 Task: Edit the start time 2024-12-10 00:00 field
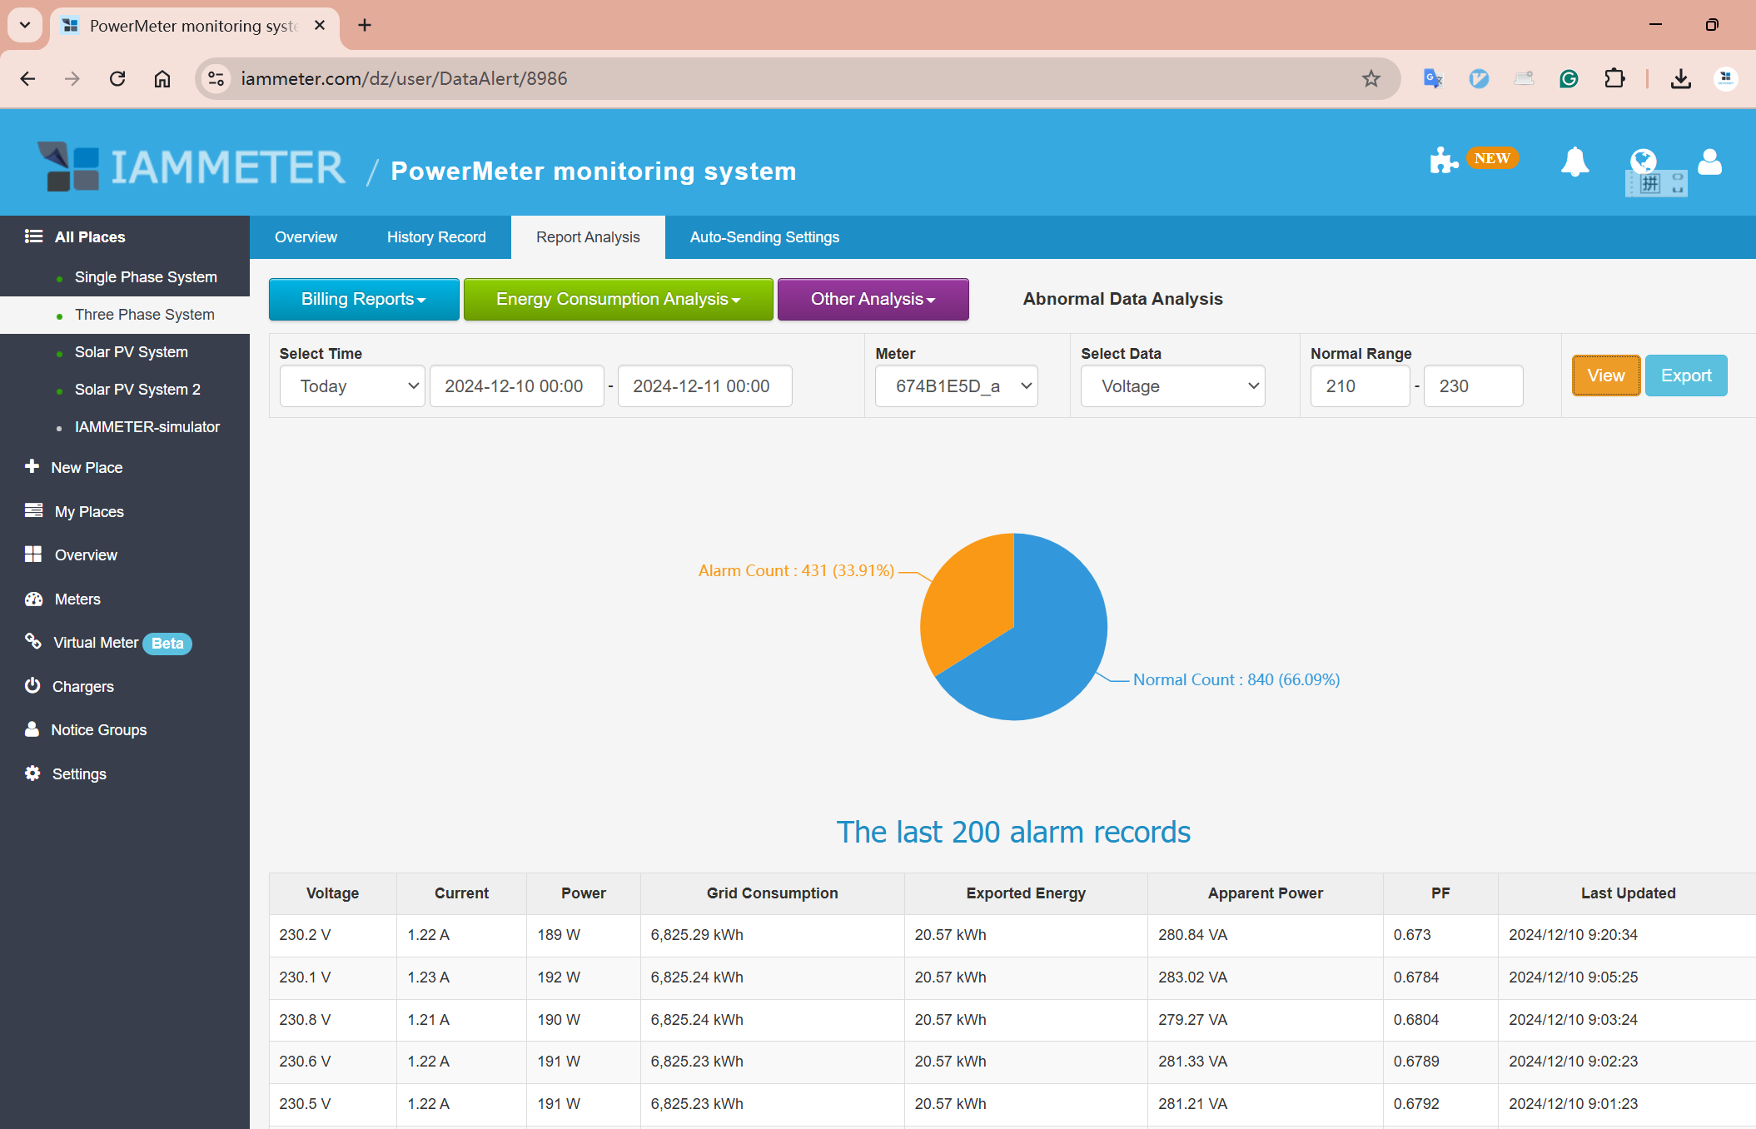[516, 385]
